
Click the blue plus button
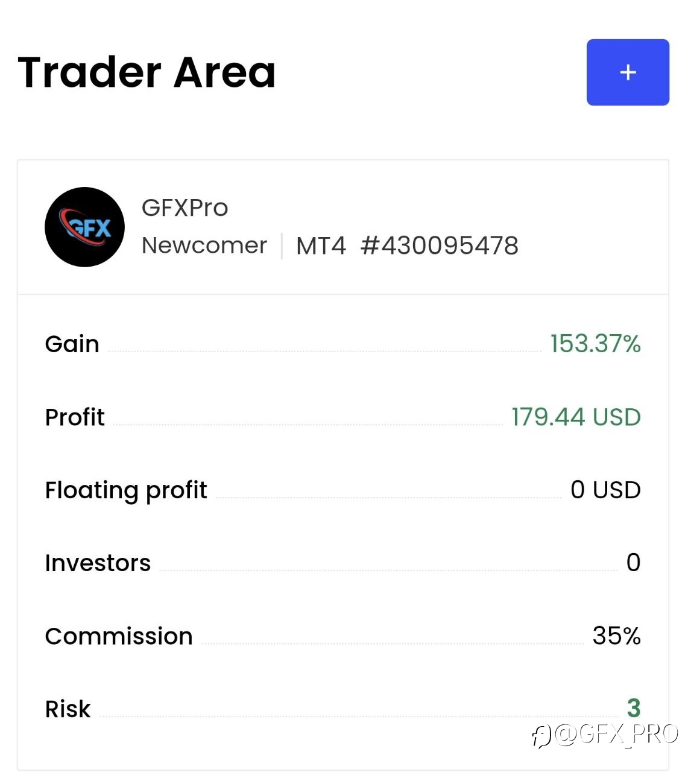[628, 72]
